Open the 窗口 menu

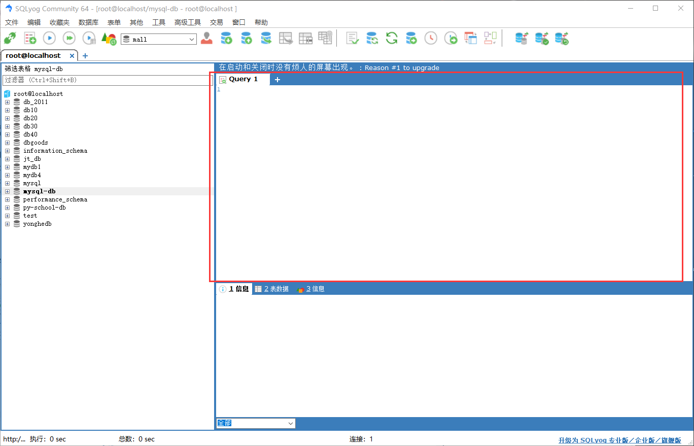pos(239,22)
